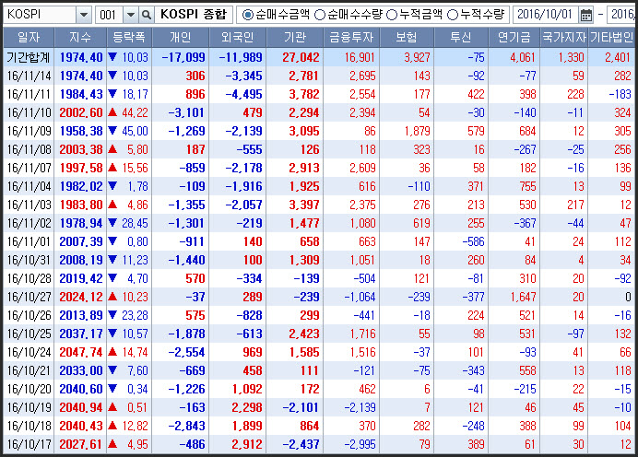Click total institution value 27,042
Image resolution: width=638 pixels, height=457 pixels.
tap(301, 57)
